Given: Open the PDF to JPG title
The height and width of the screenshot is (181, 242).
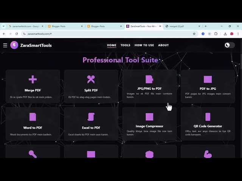Looking at the screenshot, I should pos(208,89).
